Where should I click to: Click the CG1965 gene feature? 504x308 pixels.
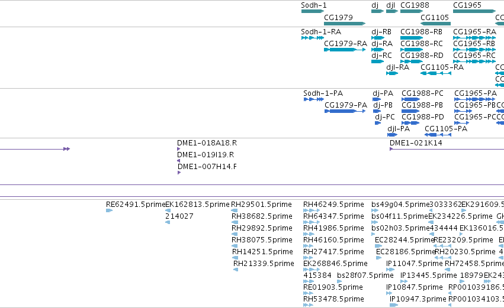474,11
